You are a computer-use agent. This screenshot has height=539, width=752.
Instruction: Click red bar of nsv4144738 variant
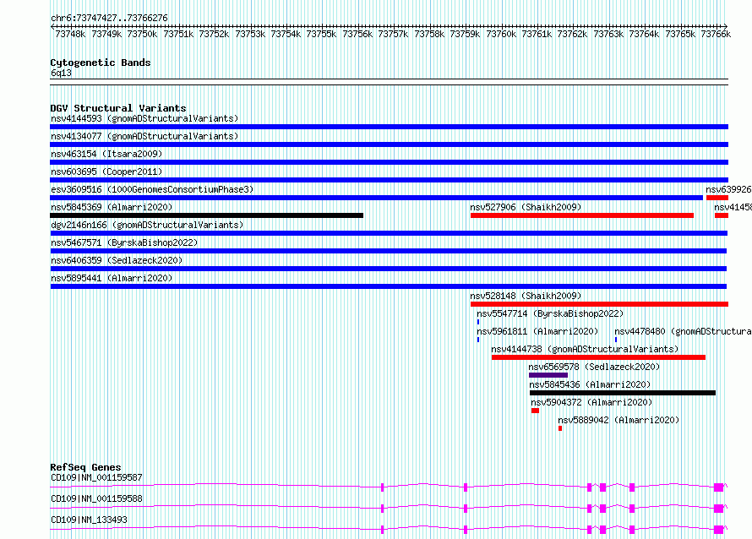coord(598,357)
